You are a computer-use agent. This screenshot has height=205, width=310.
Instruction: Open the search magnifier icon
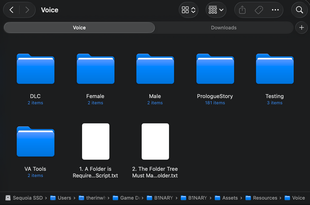click(x=299, y=10)
